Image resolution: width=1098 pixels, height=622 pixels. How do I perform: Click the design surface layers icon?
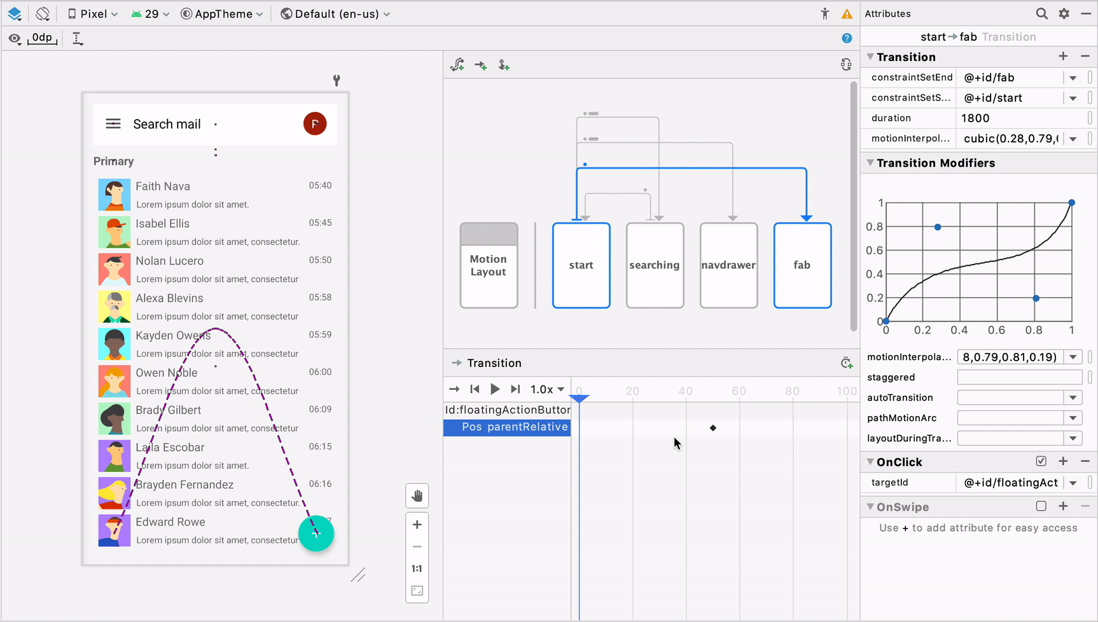click(x=15, y=13)
